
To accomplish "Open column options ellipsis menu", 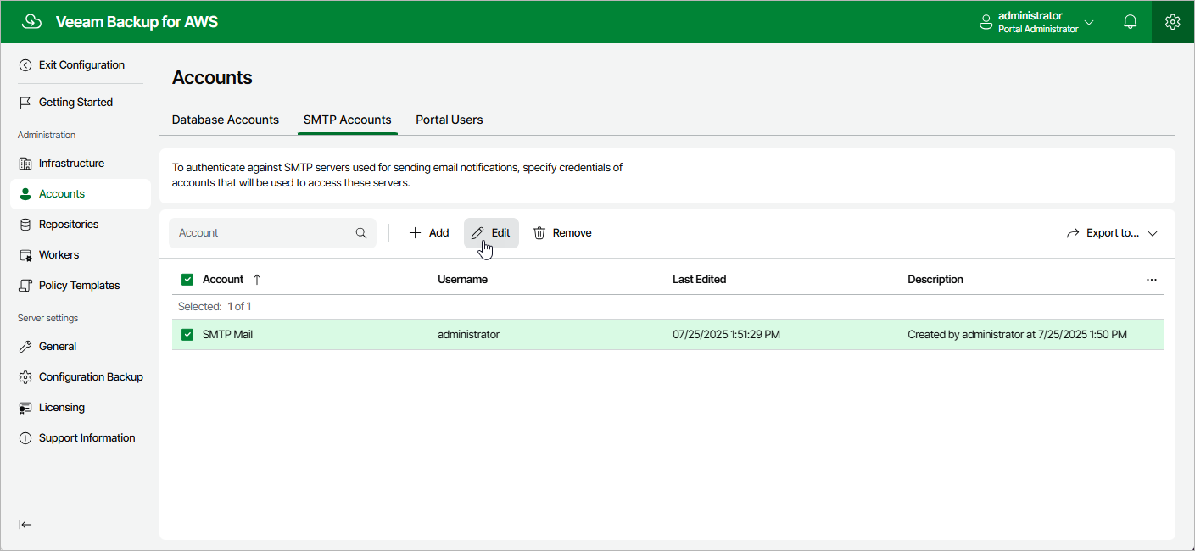I will [1152, 280].
